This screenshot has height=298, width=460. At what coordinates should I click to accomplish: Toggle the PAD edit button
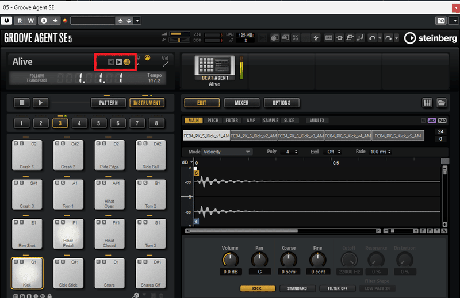[442, 121]
